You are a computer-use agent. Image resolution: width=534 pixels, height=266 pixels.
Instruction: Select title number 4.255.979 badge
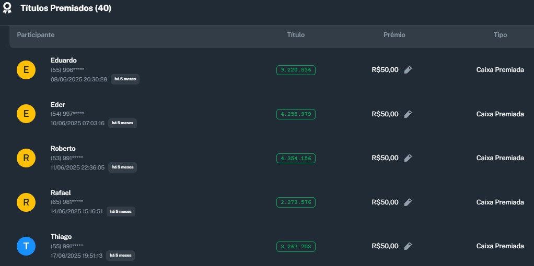click(x=296, y=114)
